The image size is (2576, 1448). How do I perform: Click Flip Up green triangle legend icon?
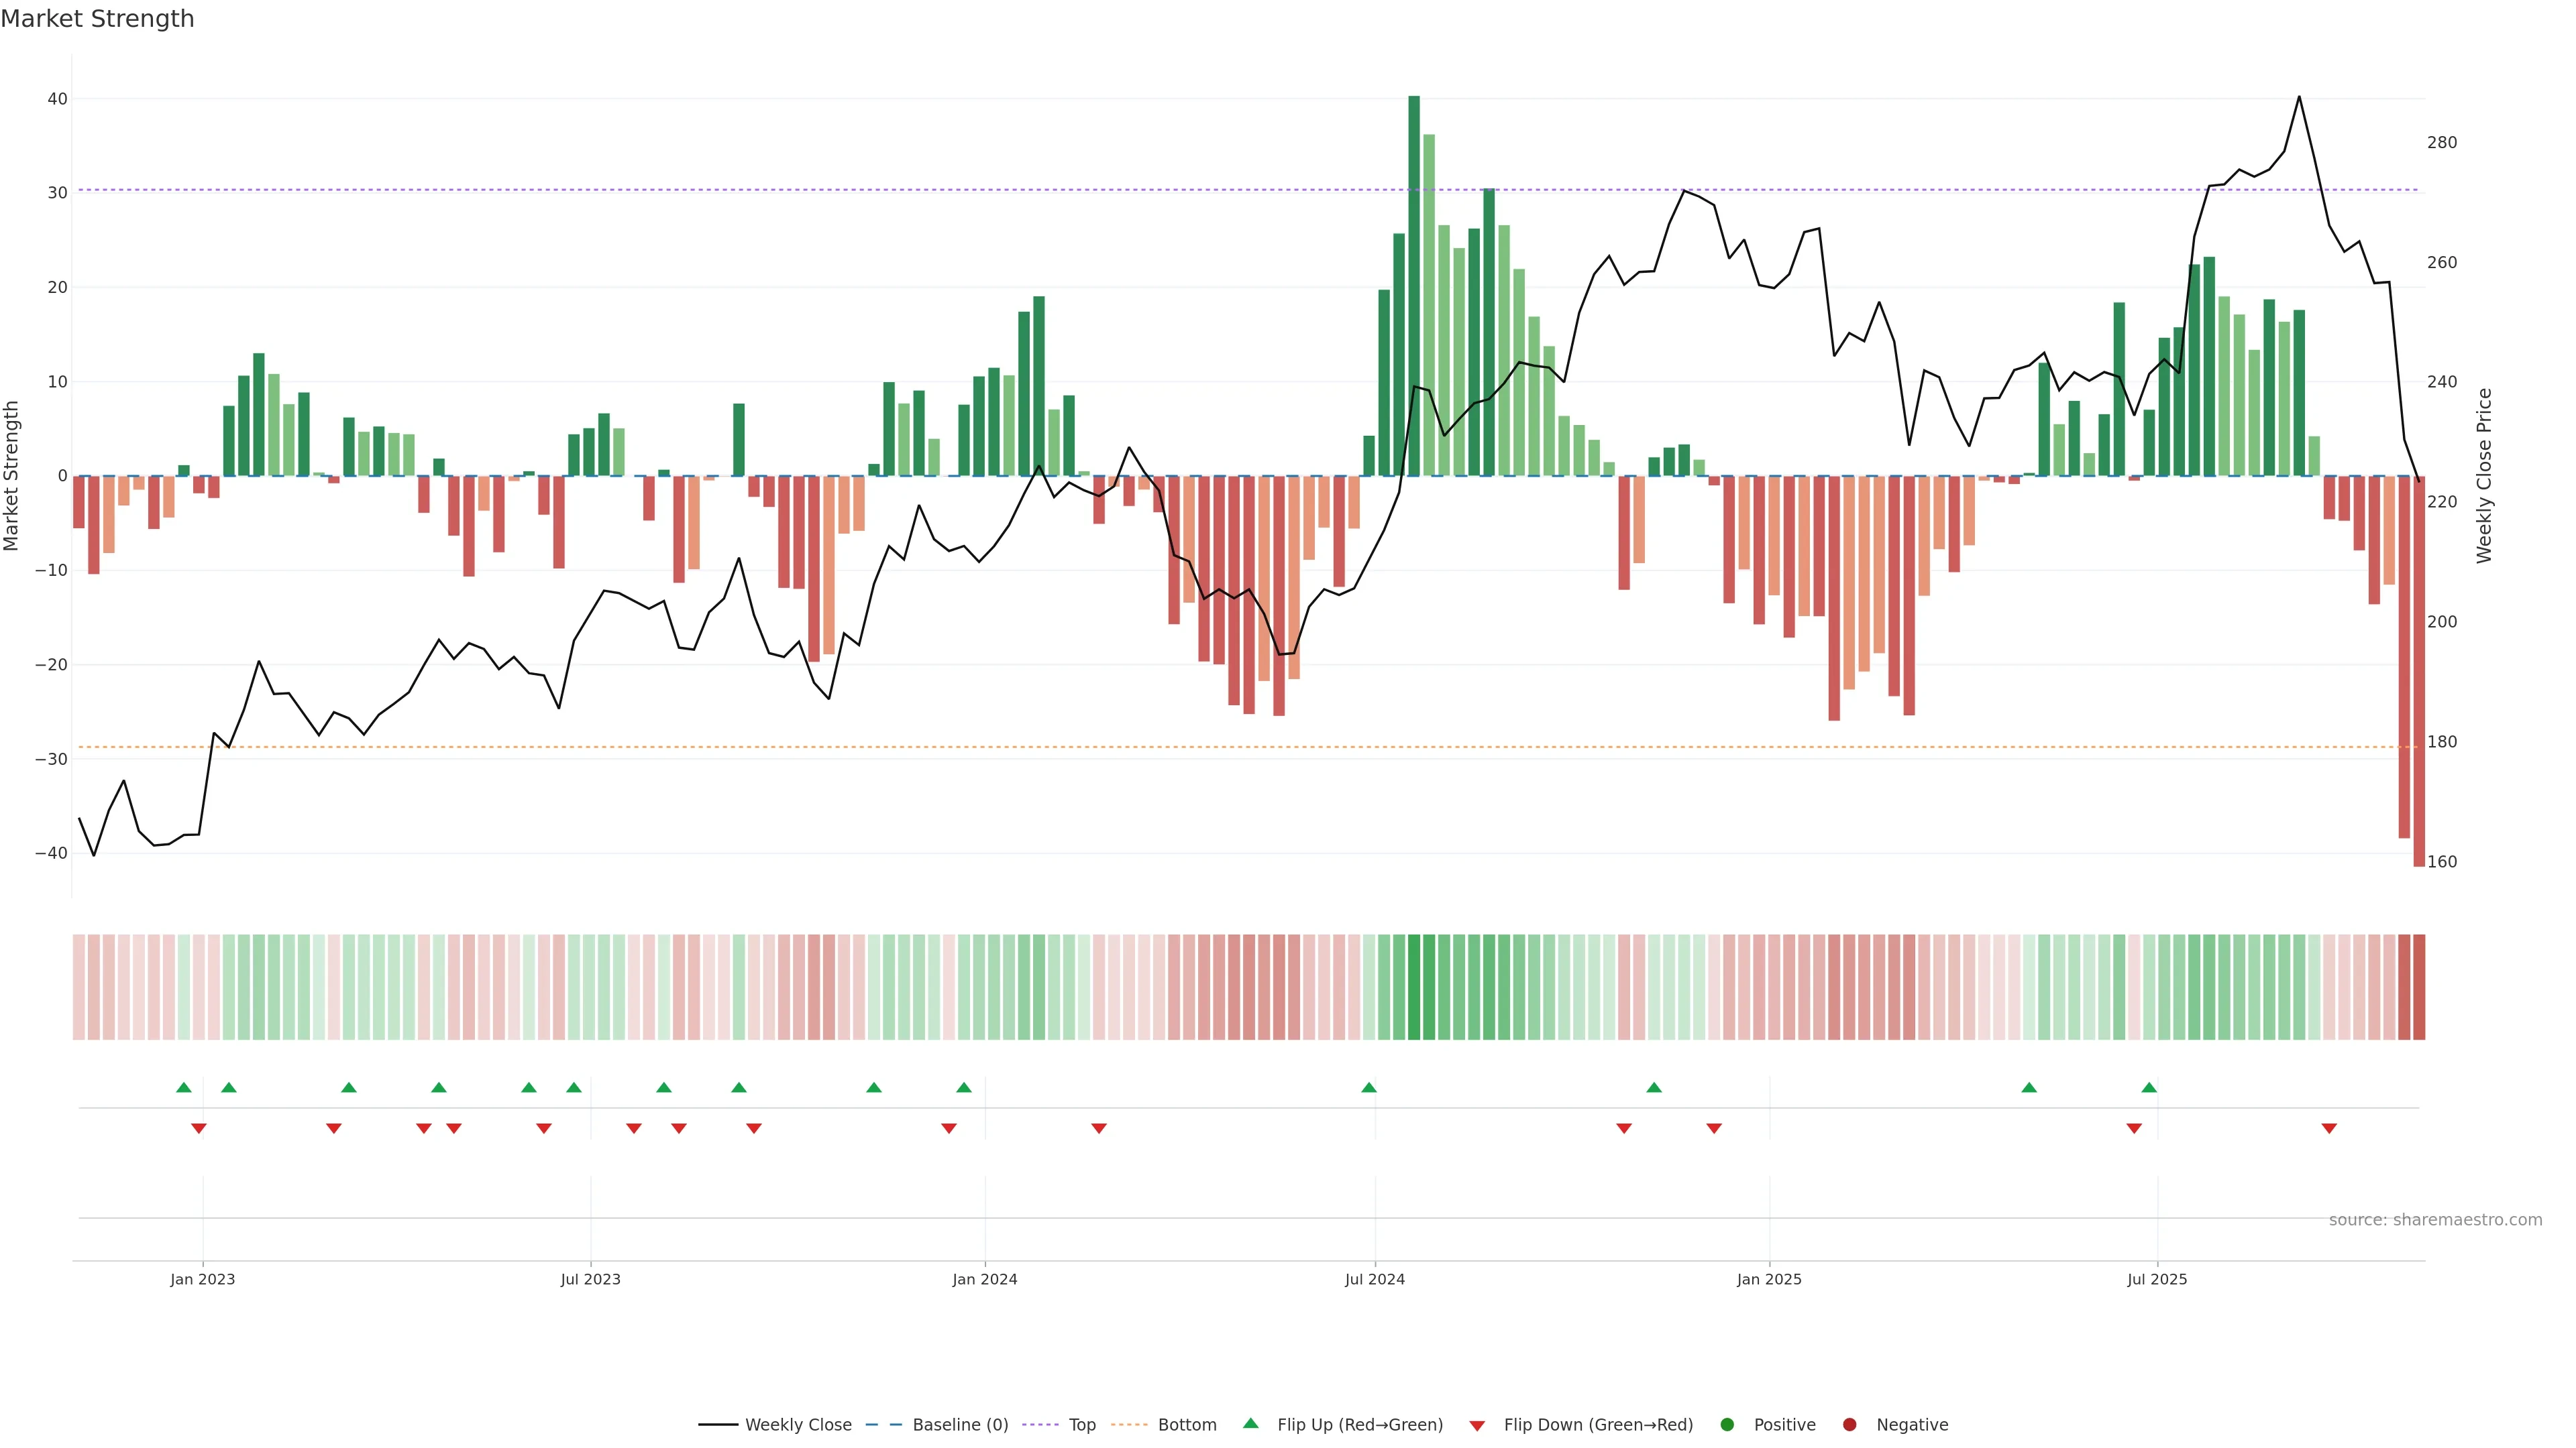[1250, 1423]
